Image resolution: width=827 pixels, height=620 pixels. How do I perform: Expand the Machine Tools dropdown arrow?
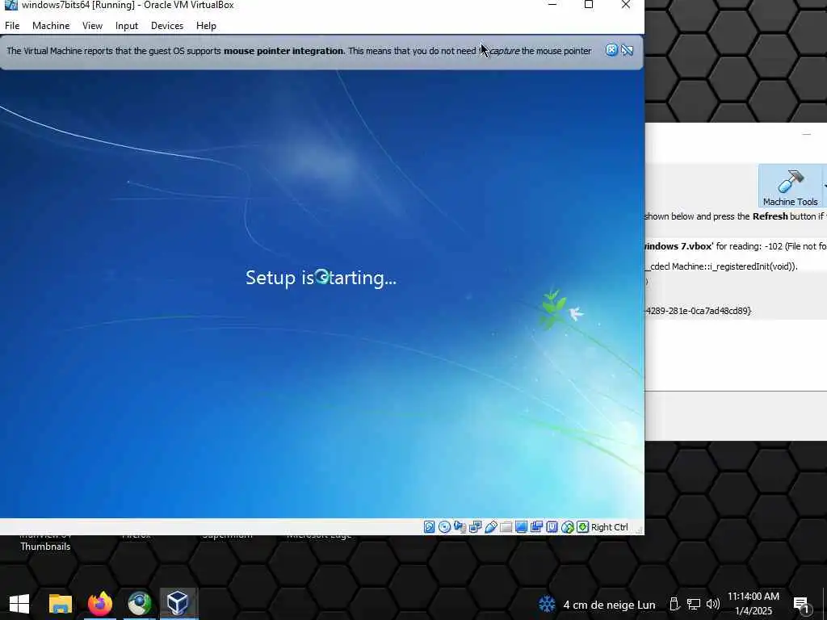point(825,186)
